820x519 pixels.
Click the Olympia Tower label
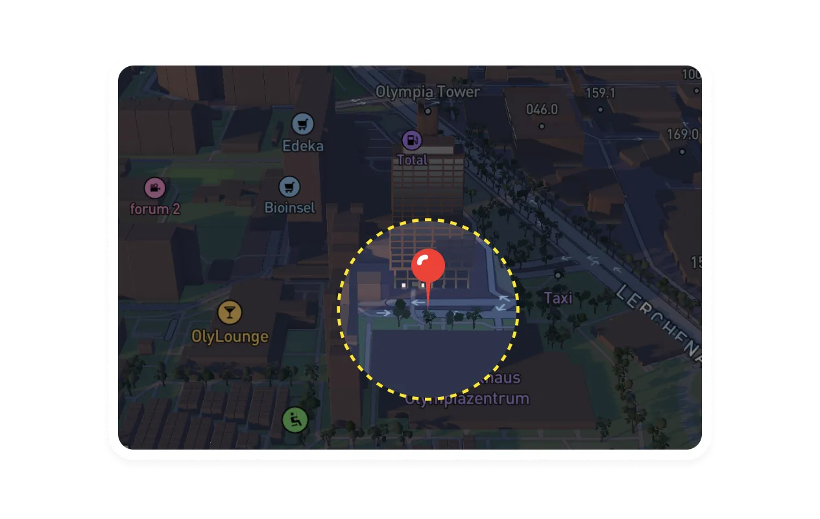pos(428,91)
